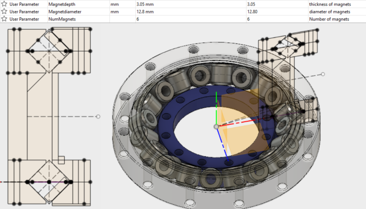Click the mm unit cell of Magnetdiameter
The height and width of the screenshot is (209, 366).
pyautogui.click(x=122, y=11)
